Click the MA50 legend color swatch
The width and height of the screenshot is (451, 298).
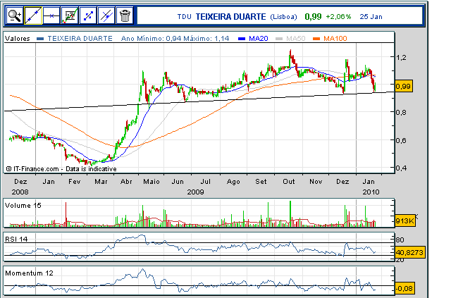[279, 39]
